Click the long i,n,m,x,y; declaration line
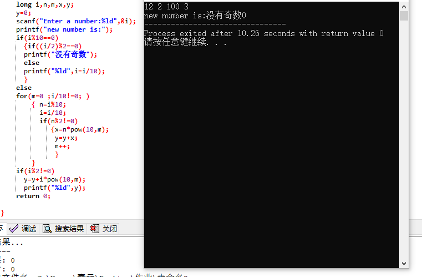422x277 pixels. (x=45, y=4)
